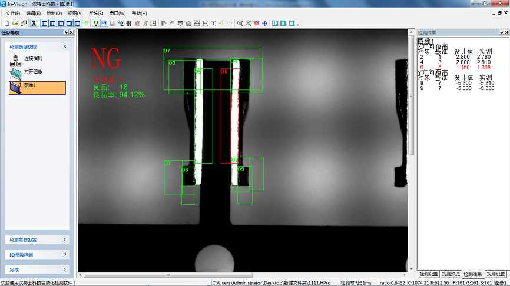
Task: Switch to the 检测设置 tab
Action: coord(428,274)
